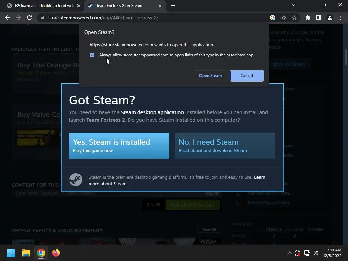The image size is (348, 261).
Task: Open File Explorer from taskbar
Action: tap(26, 253)
